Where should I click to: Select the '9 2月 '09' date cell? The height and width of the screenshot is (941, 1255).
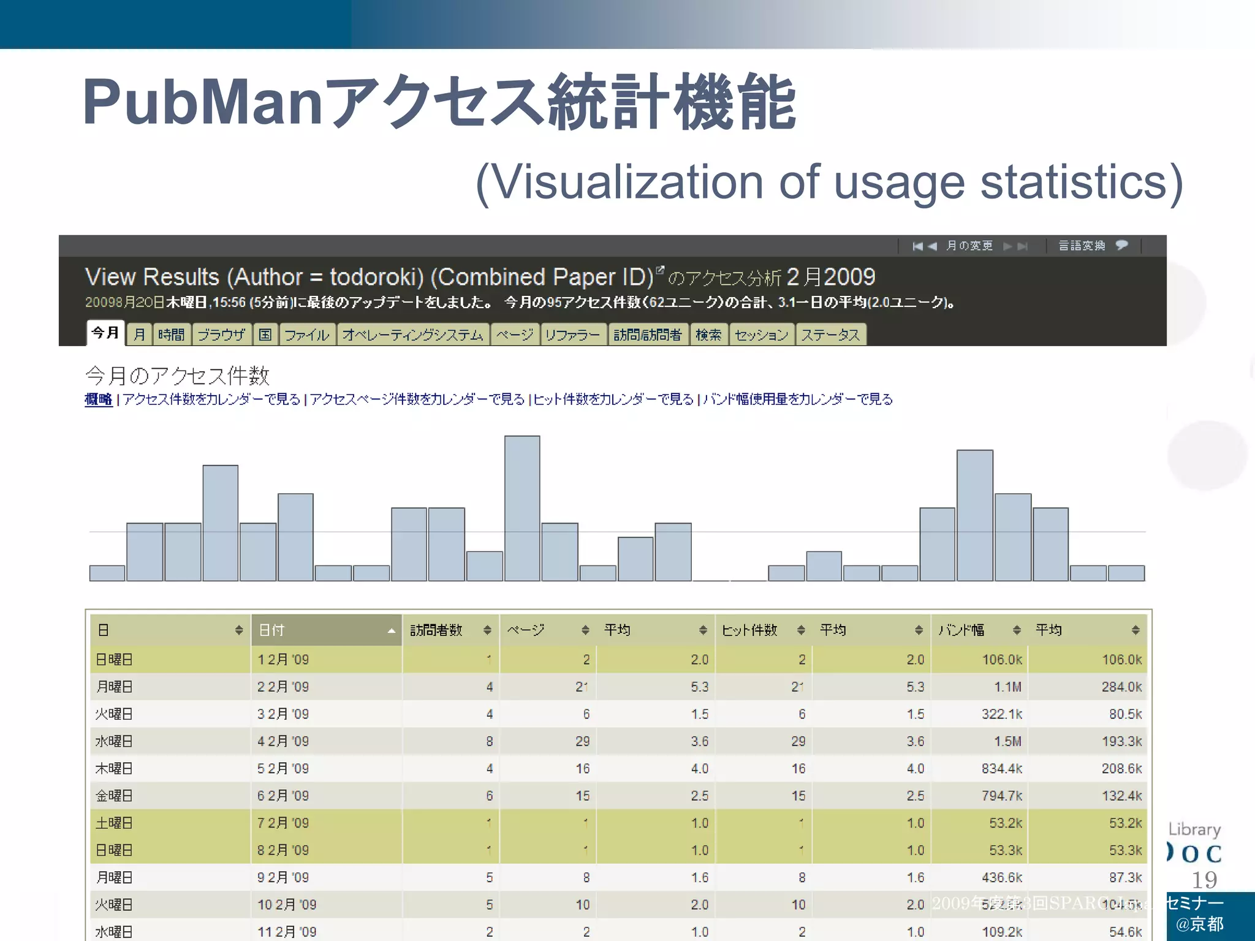click(327, 877)
